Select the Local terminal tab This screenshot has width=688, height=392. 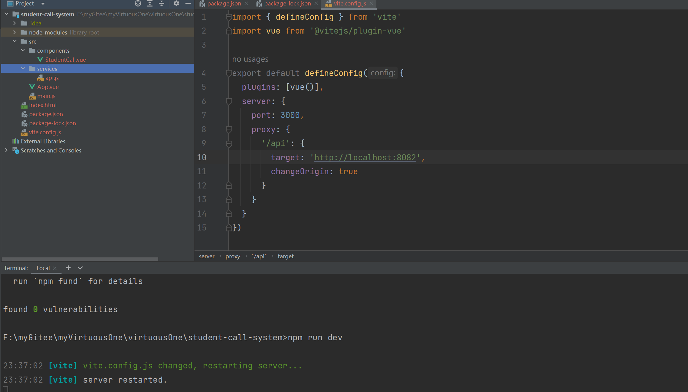click(x=43, y=268)
